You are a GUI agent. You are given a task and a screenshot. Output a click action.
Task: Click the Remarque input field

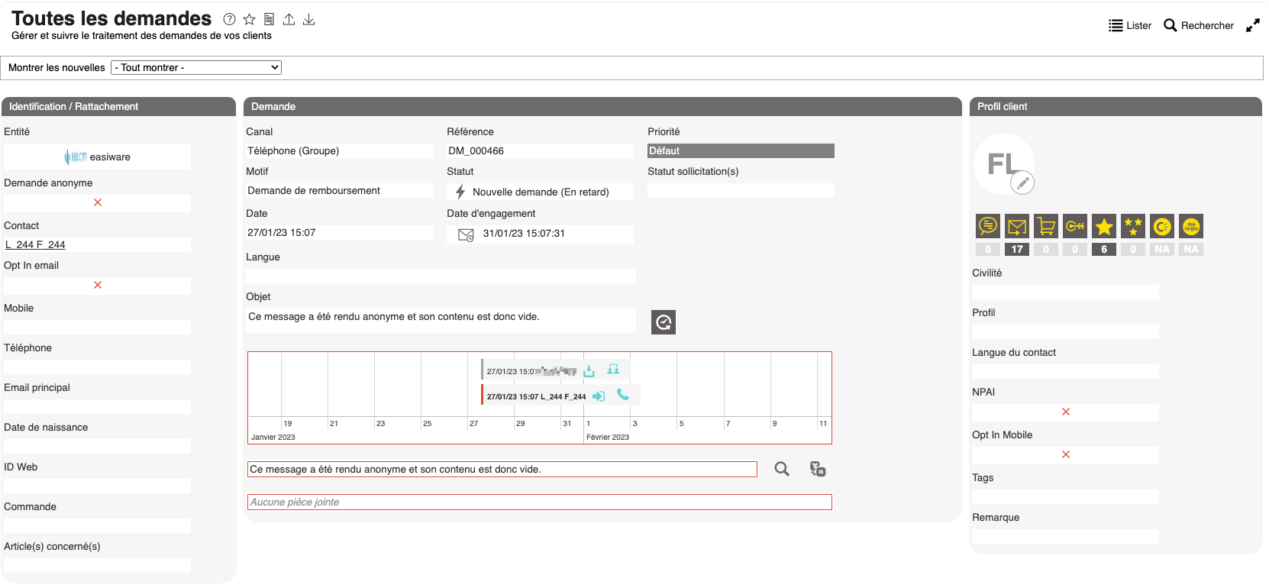pos(1065,537)
